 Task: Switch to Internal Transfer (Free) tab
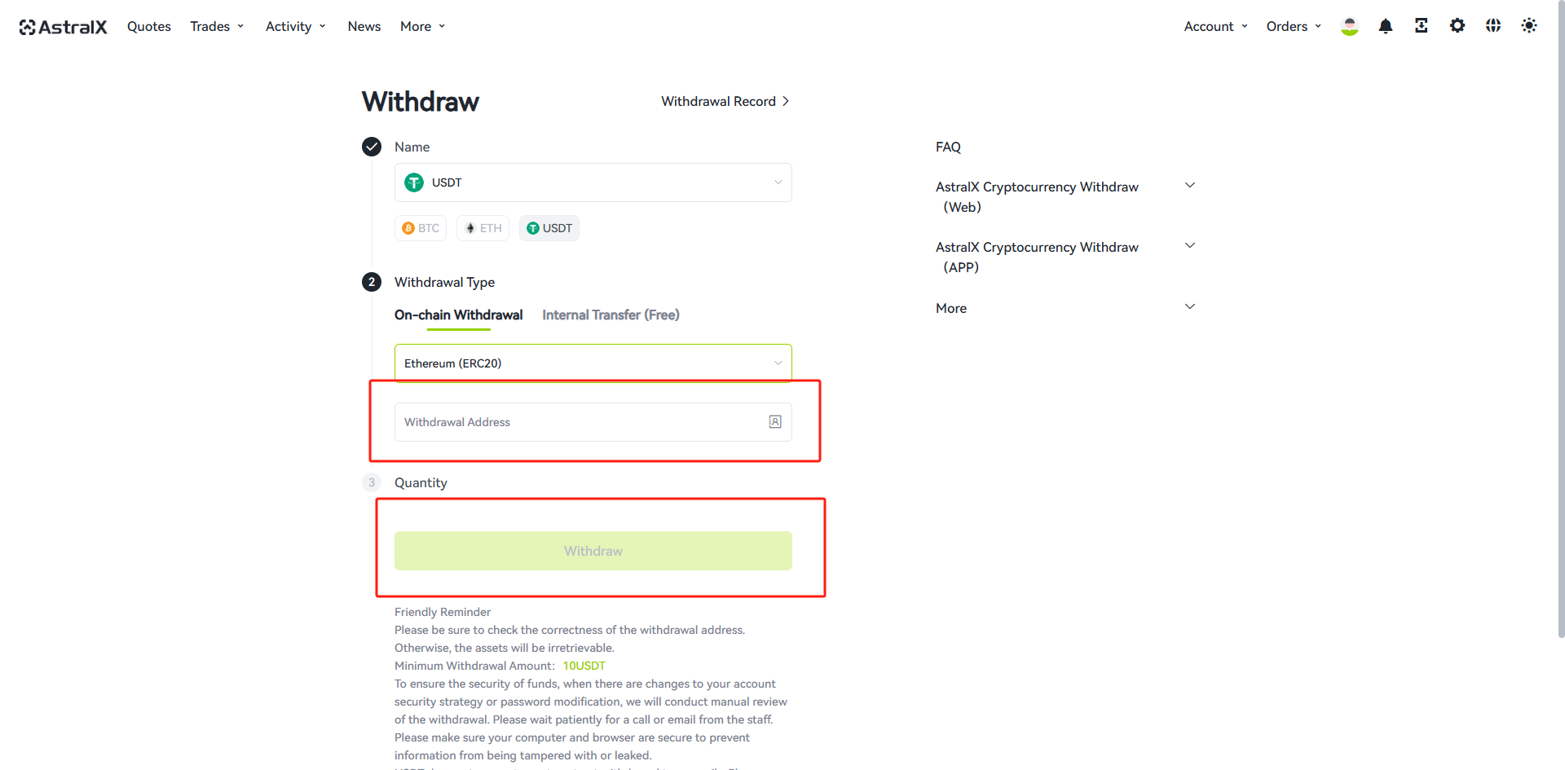point(611,315)
